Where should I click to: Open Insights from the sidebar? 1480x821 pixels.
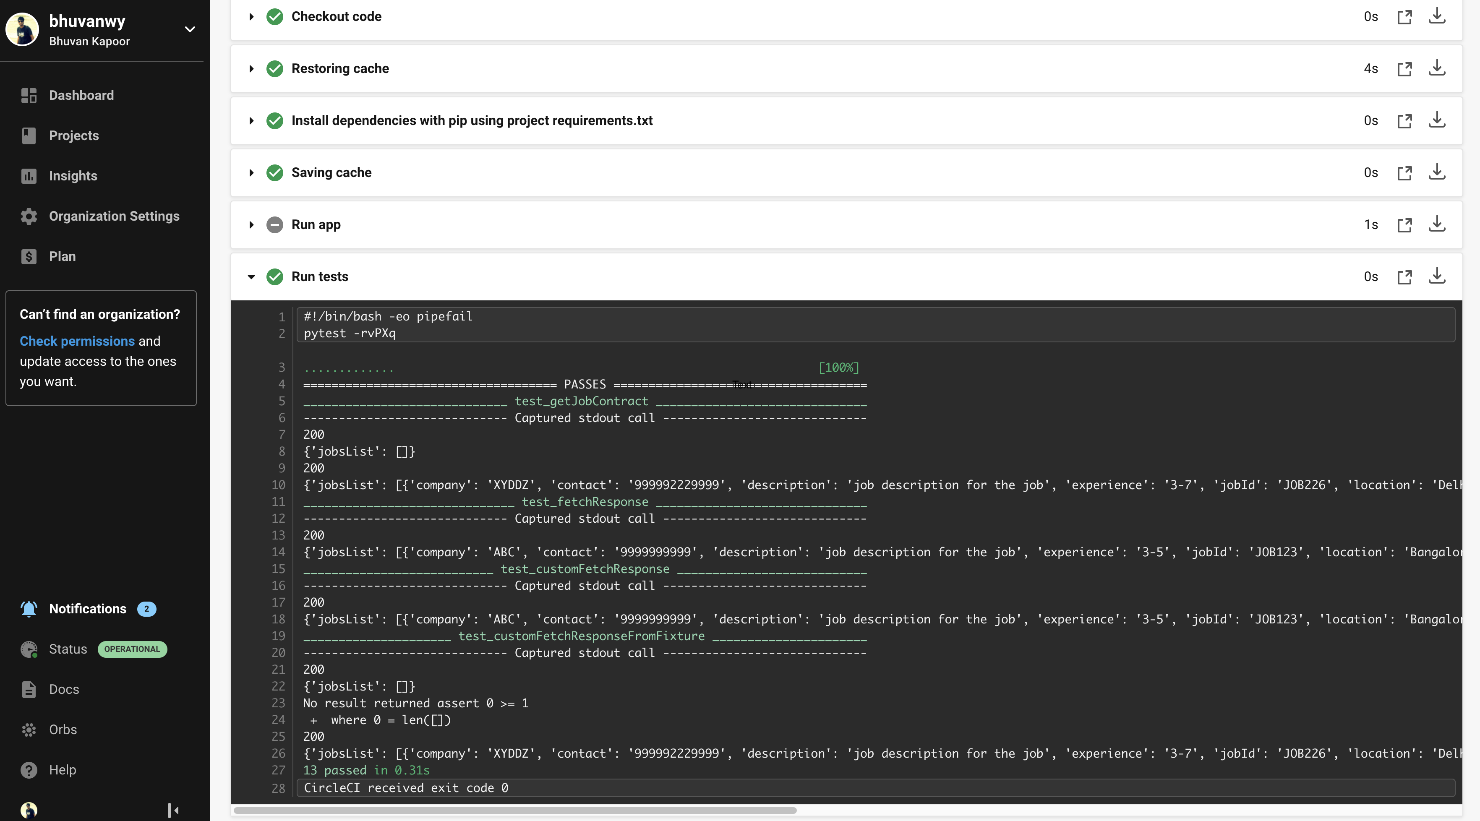point(73,176)
